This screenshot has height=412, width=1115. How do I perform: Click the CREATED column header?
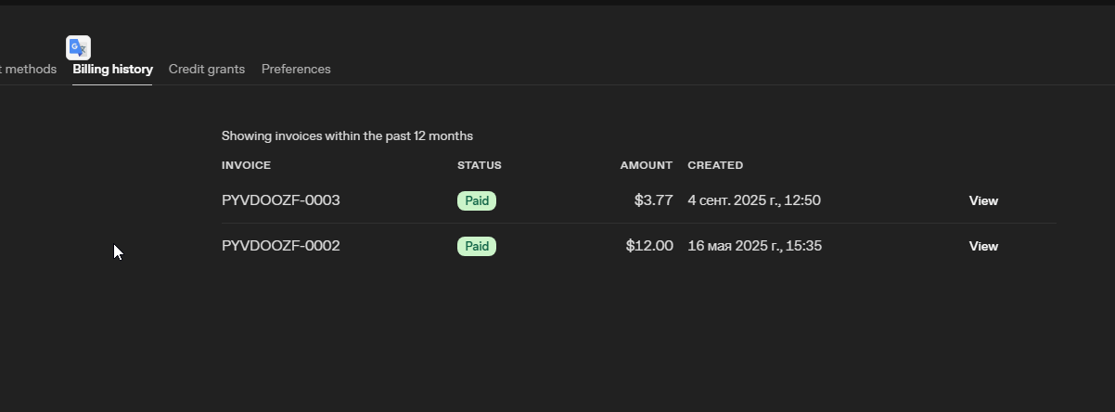(715, 165)
